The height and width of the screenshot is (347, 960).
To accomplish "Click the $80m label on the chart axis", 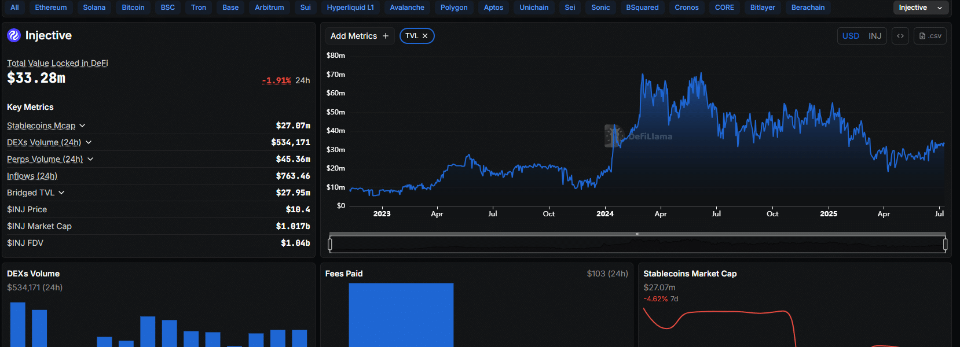I will click(x=336, y=56).
